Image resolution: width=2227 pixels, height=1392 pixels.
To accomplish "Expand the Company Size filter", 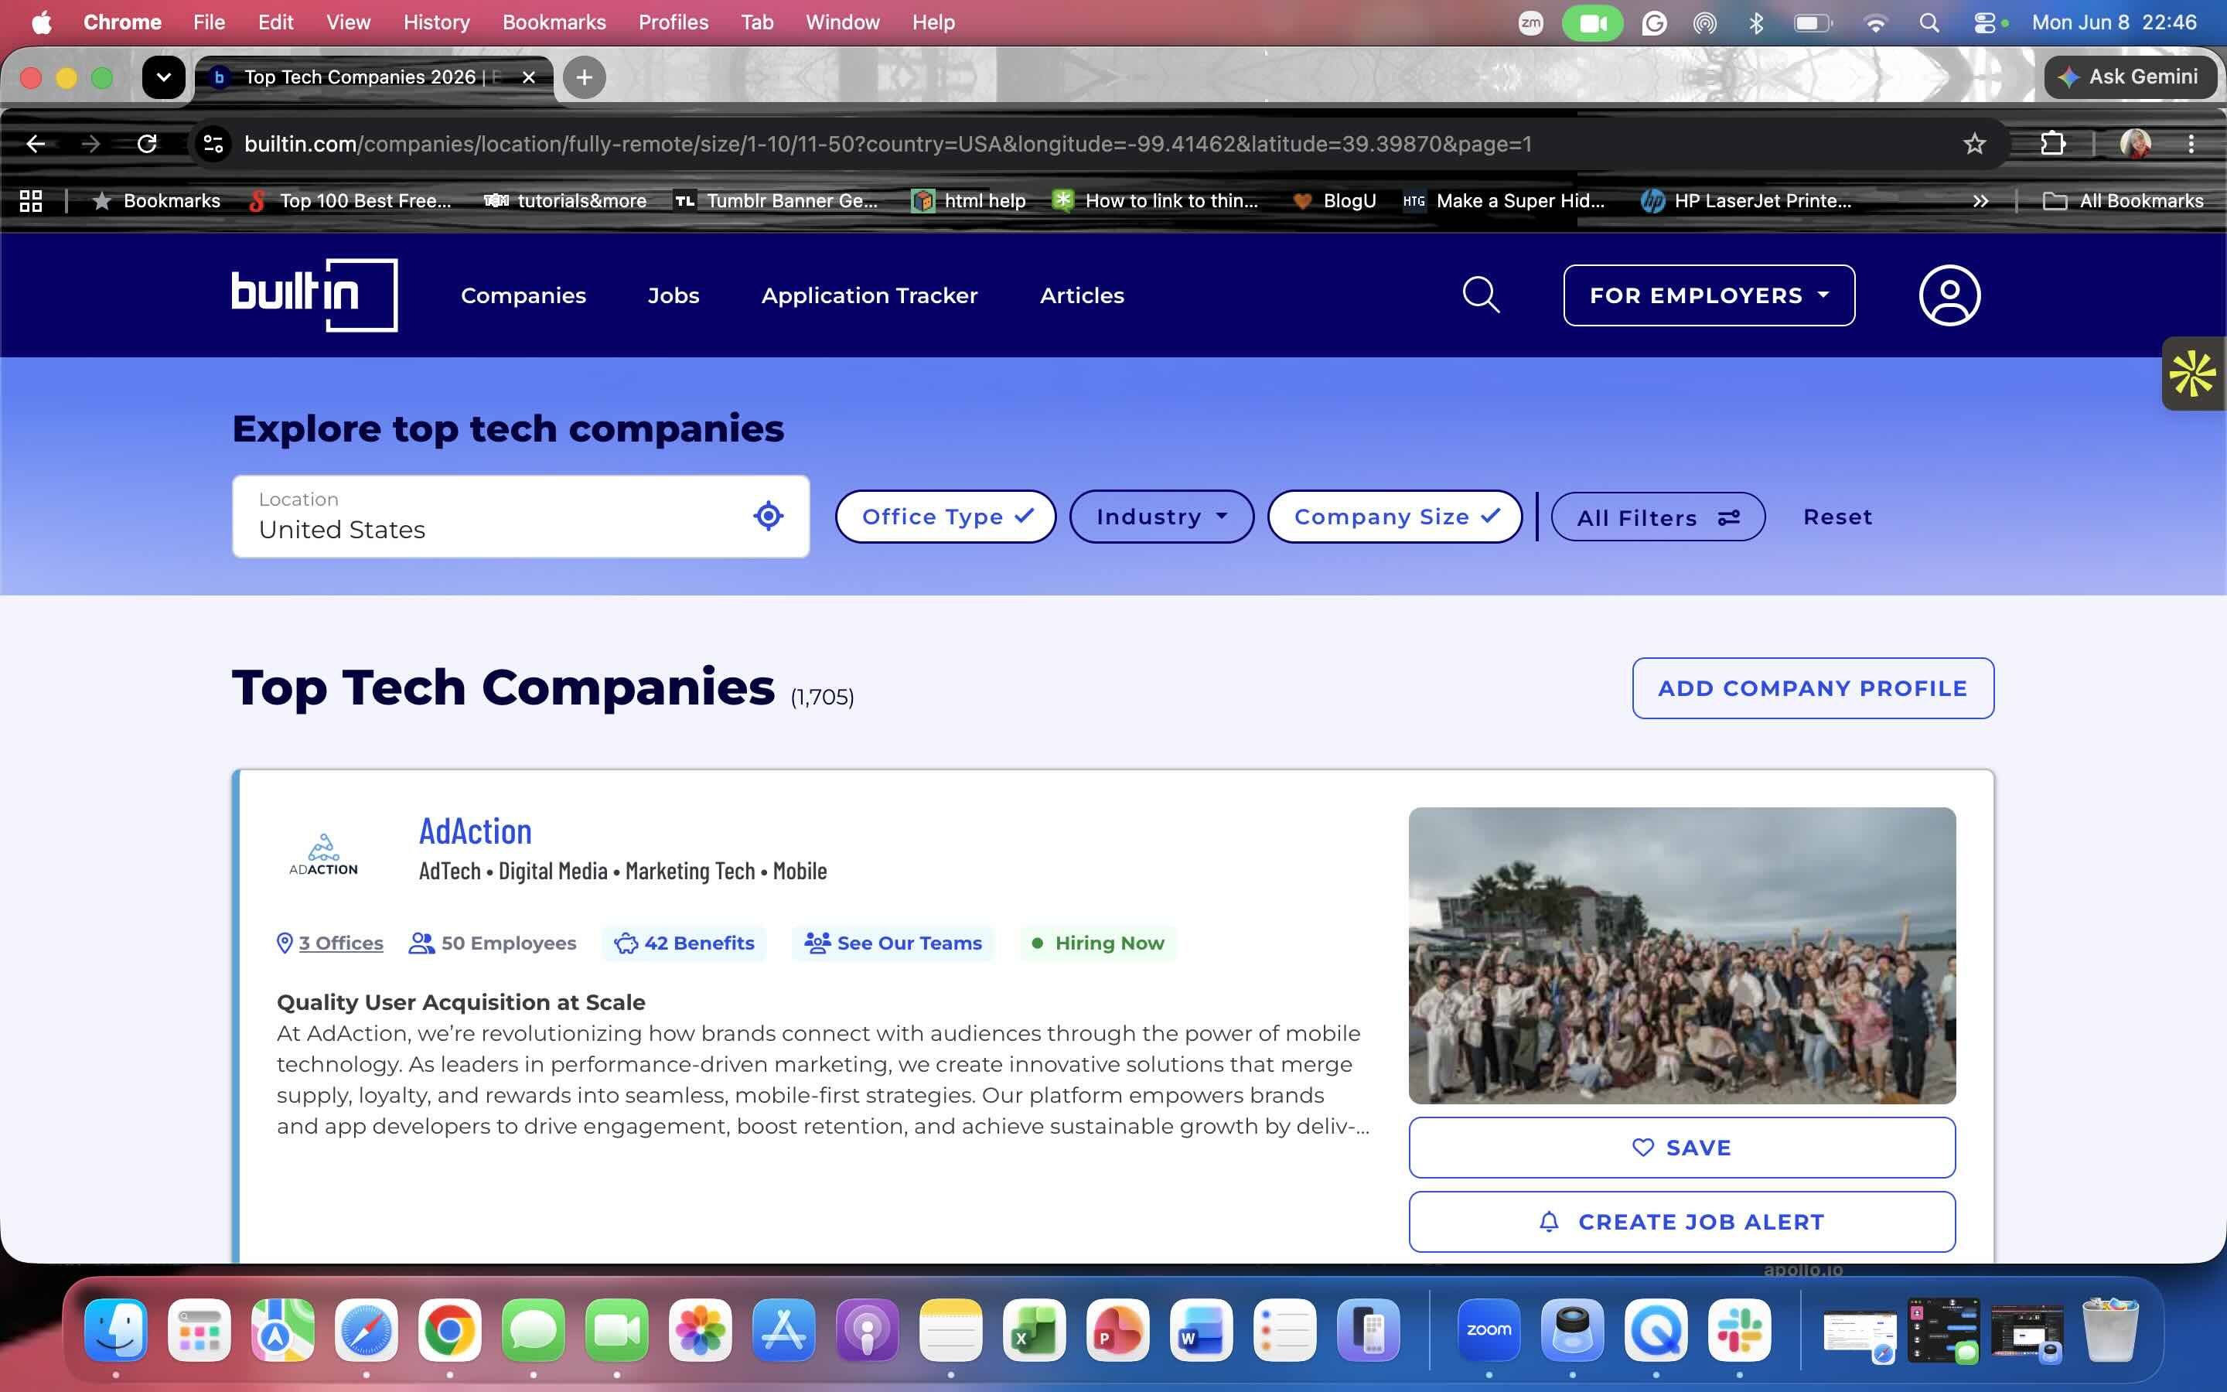I will point(1394,517).
